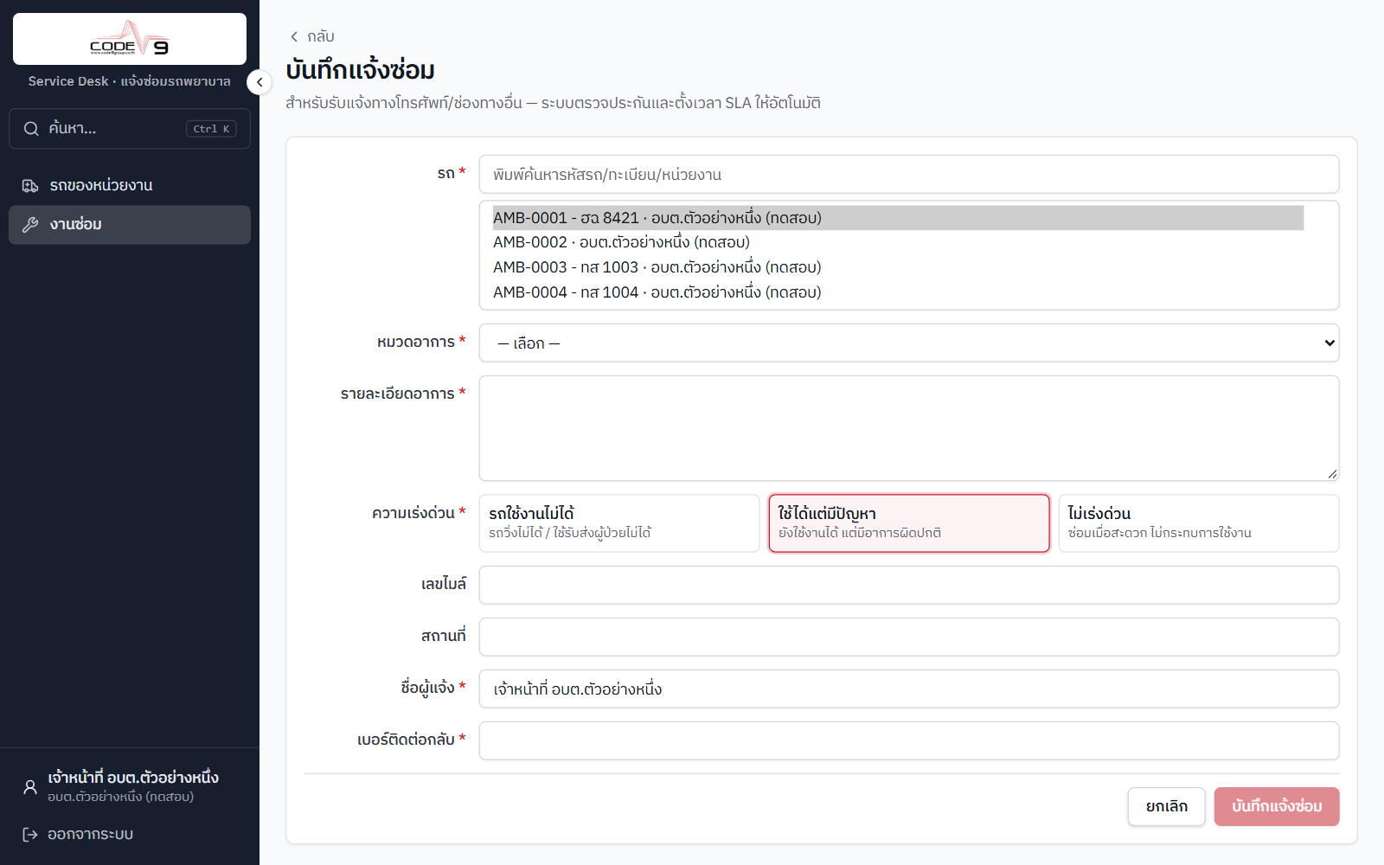This screenshot has width=1384, height=865.
Task: Click the ambulance icon beside รถของหน่วยงาน
Action: 30,186
